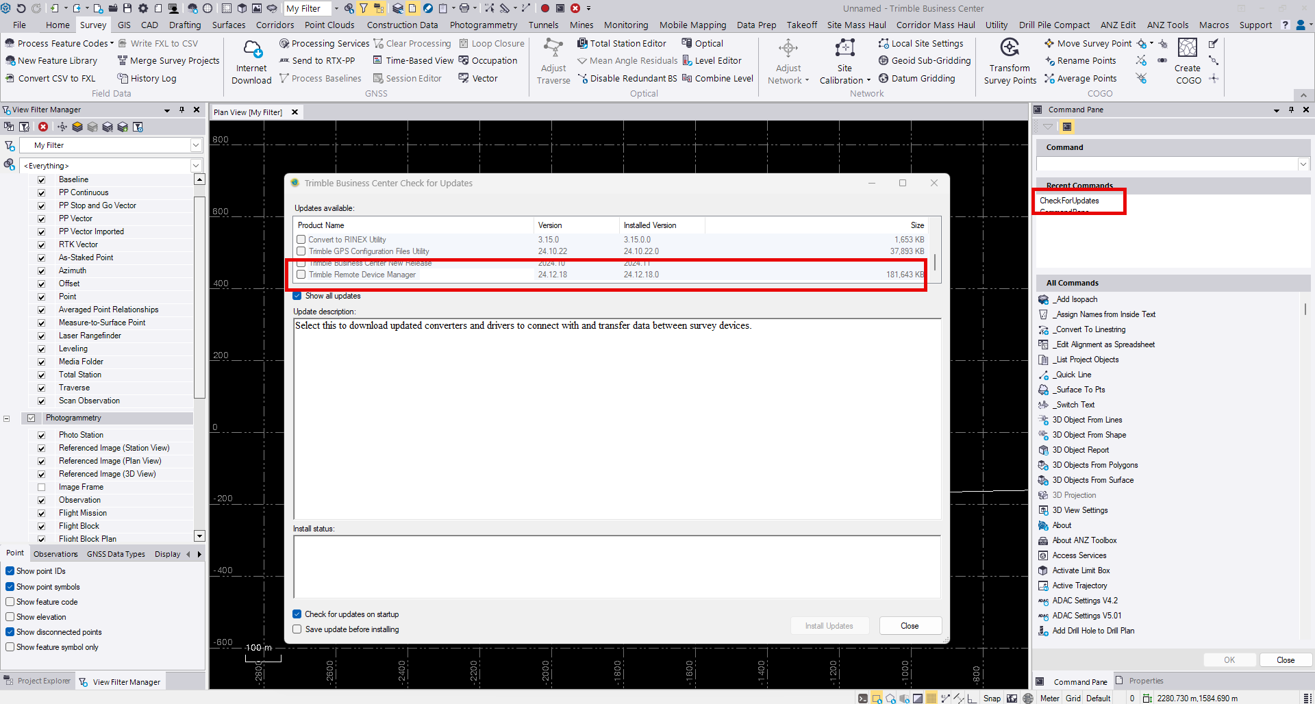Image resolution: width=1315 pixels, height=704 pixels.
Task: Switch to the Observations filter tab
Action: (x=55, y=554)
